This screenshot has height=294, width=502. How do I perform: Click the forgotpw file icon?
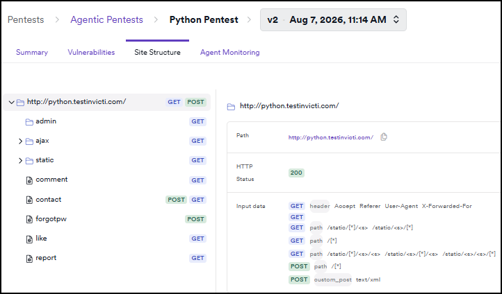coord(29,219)
